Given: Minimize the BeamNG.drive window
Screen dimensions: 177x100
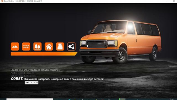Looking at the screenshot, I should [x=168, y=1].
